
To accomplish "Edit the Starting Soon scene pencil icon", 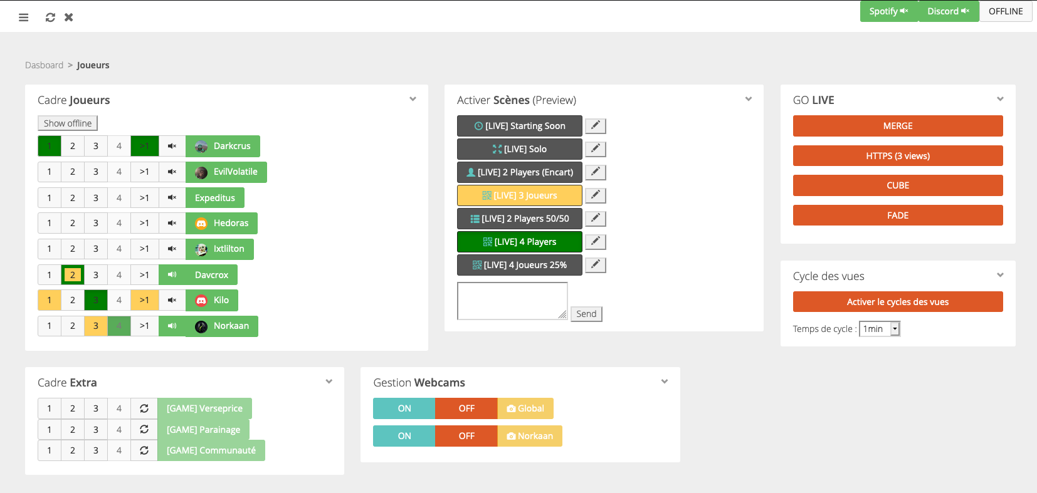I will pyautogui.click(x=595, y=126).
